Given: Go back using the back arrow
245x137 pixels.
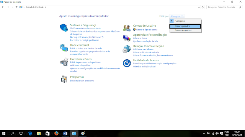Looking at the screenshot, I should click(x=3, y=7).
